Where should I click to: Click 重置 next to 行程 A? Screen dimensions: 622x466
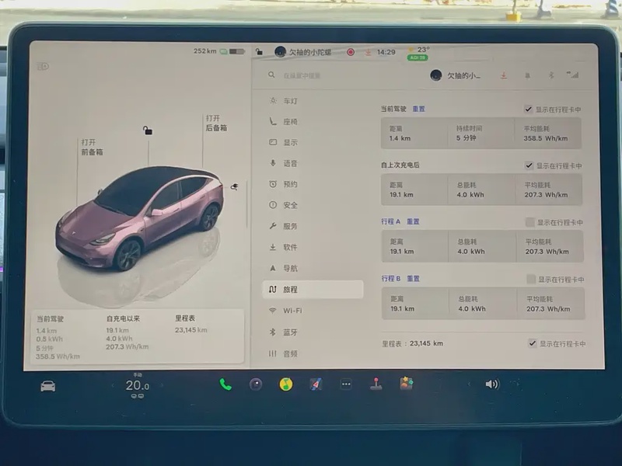tap(413, 221)
